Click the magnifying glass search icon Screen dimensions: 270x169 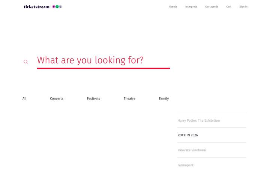[25, 62]
